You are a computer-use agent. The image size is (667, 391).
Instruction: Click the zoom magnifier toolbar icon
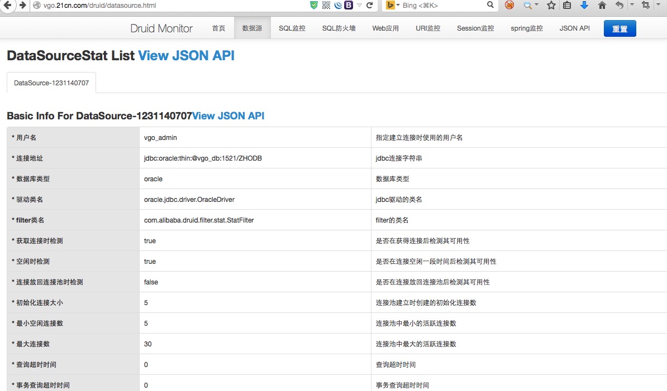[x=527, y=5]
